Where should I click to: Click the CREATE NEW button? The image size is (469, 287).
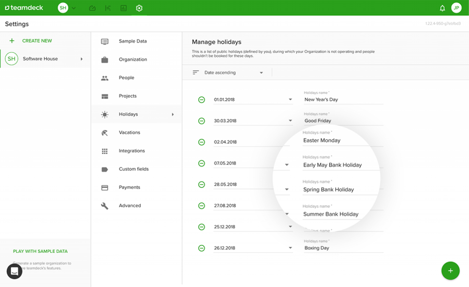pyautogui.click(x=37, y=41)
